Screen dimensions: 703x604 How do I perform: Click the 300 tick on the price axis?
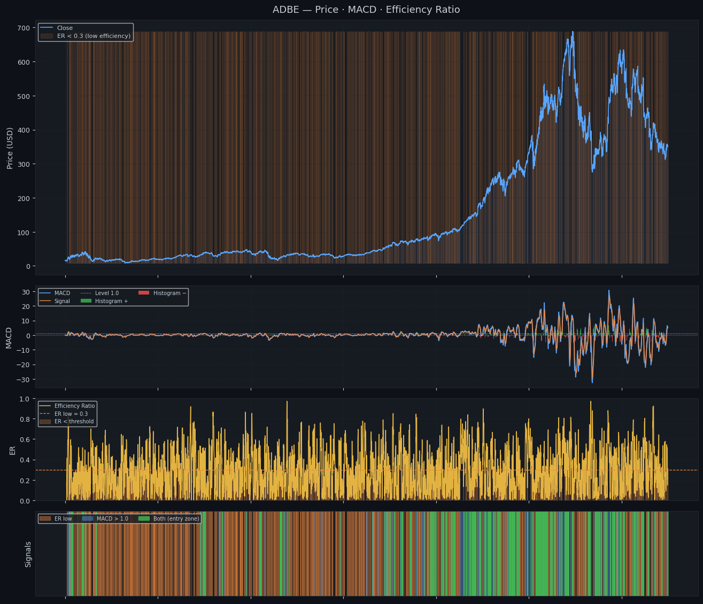[24, 164]
